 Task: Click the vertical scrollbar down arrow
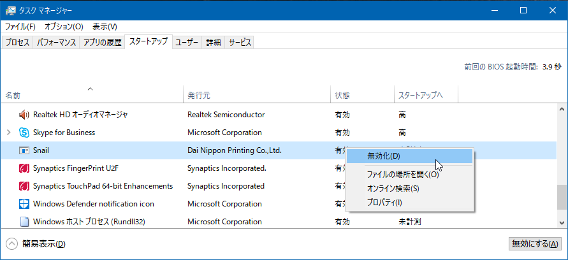562,222
